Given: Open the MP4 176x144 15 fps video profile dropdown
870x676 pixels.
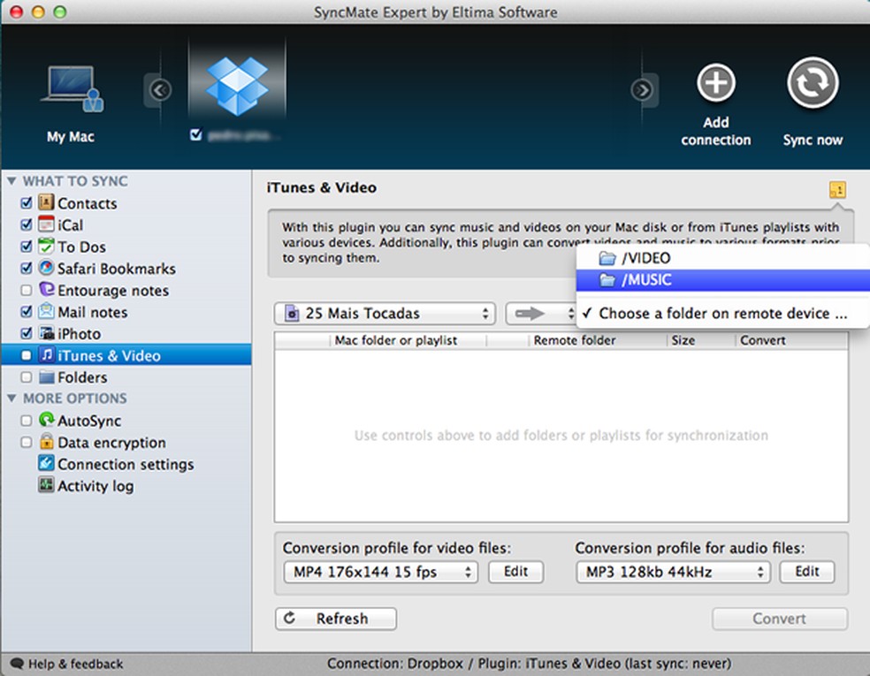Looking at the screenshot, I should (x=380, y=572).
